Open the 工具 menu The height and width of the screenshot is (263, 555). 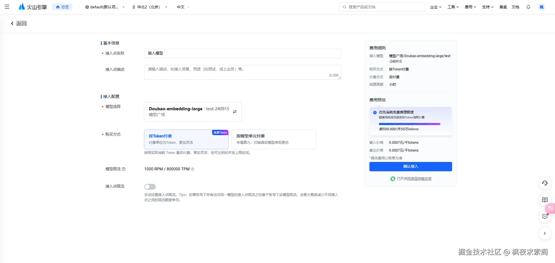453,7
